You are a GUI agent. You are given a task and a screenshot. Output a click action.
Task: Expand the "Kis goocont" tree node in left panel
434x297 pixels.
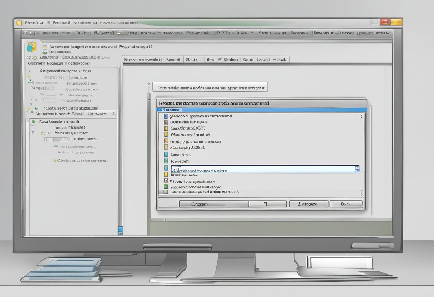click(x=29, y=71)
